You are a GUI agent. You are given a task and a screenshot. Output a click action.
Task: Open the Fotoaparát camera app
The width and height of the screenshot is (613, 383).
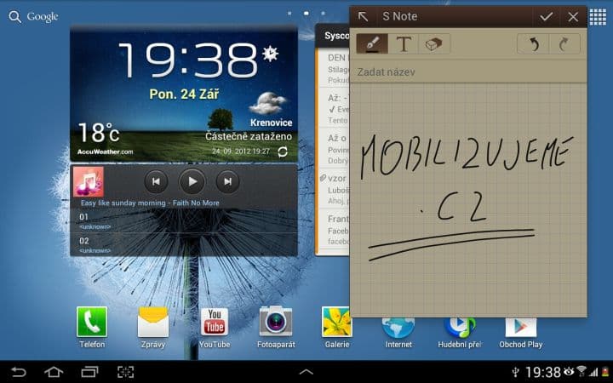(276, 323)
